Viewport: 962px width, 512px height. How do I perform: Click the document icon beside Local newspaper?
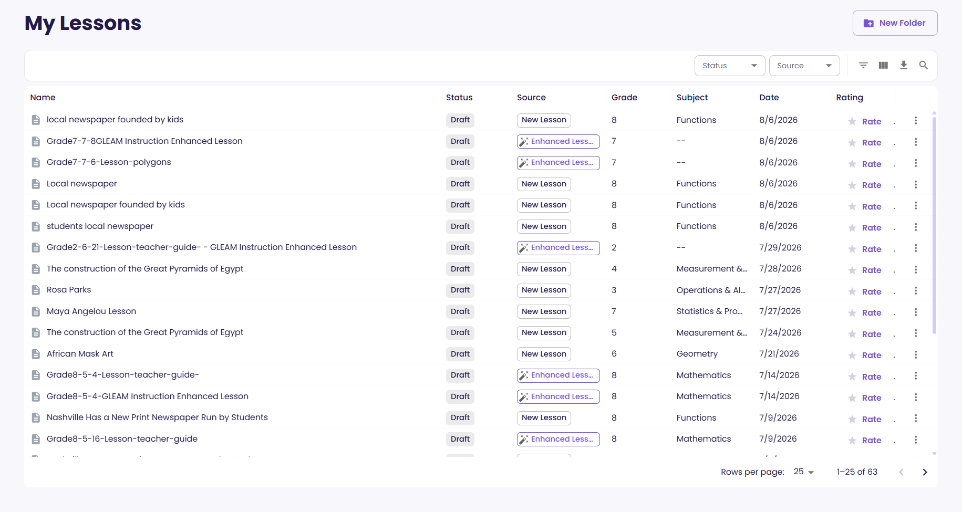[x=36, y=184]
